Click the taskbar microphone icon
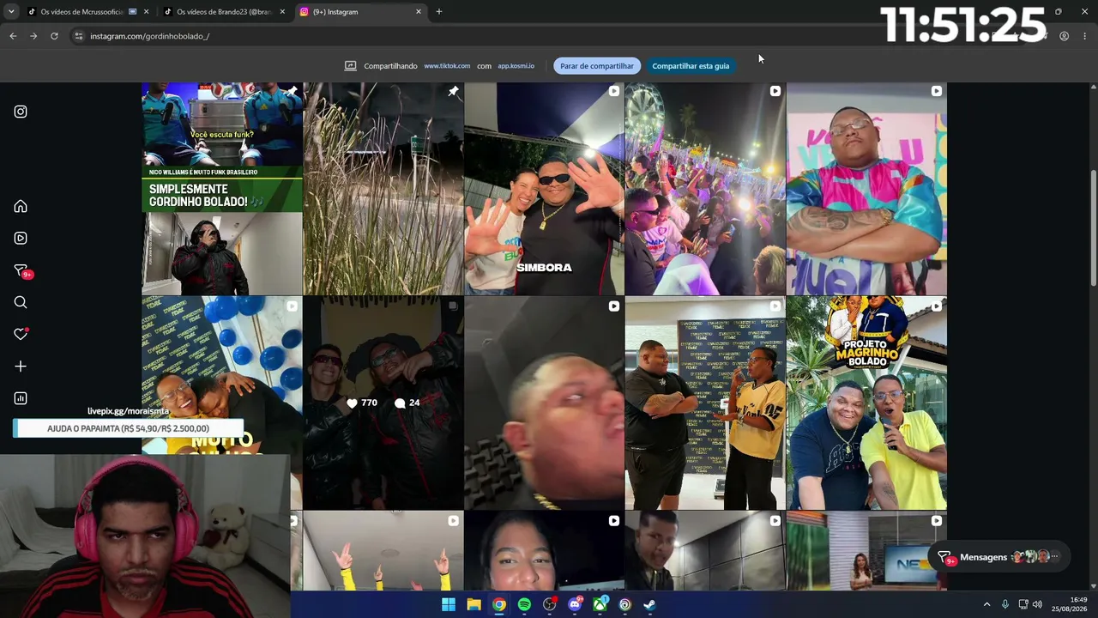 click(x=1004, y=604)
